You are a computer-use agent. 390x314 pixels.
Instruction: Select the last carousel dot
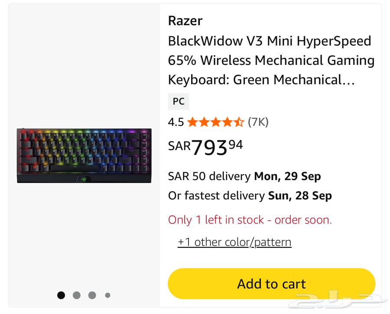point(107,295)
